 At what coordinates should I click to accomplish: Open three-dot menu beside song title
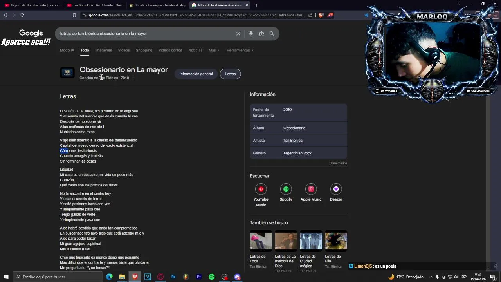(x=133, y=78)
